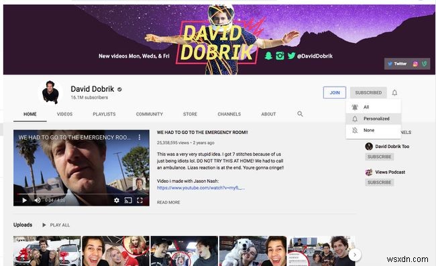Open the COMMUNITY tab
This screenshot has height=266, width=436.
tap(150, 114)
